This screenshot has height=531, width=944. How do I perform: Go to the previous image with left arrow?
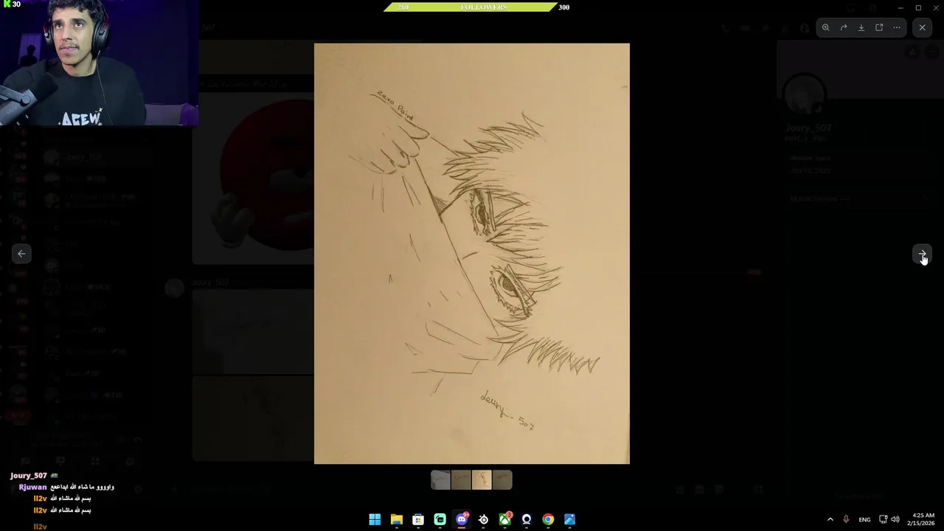[21, 254]
